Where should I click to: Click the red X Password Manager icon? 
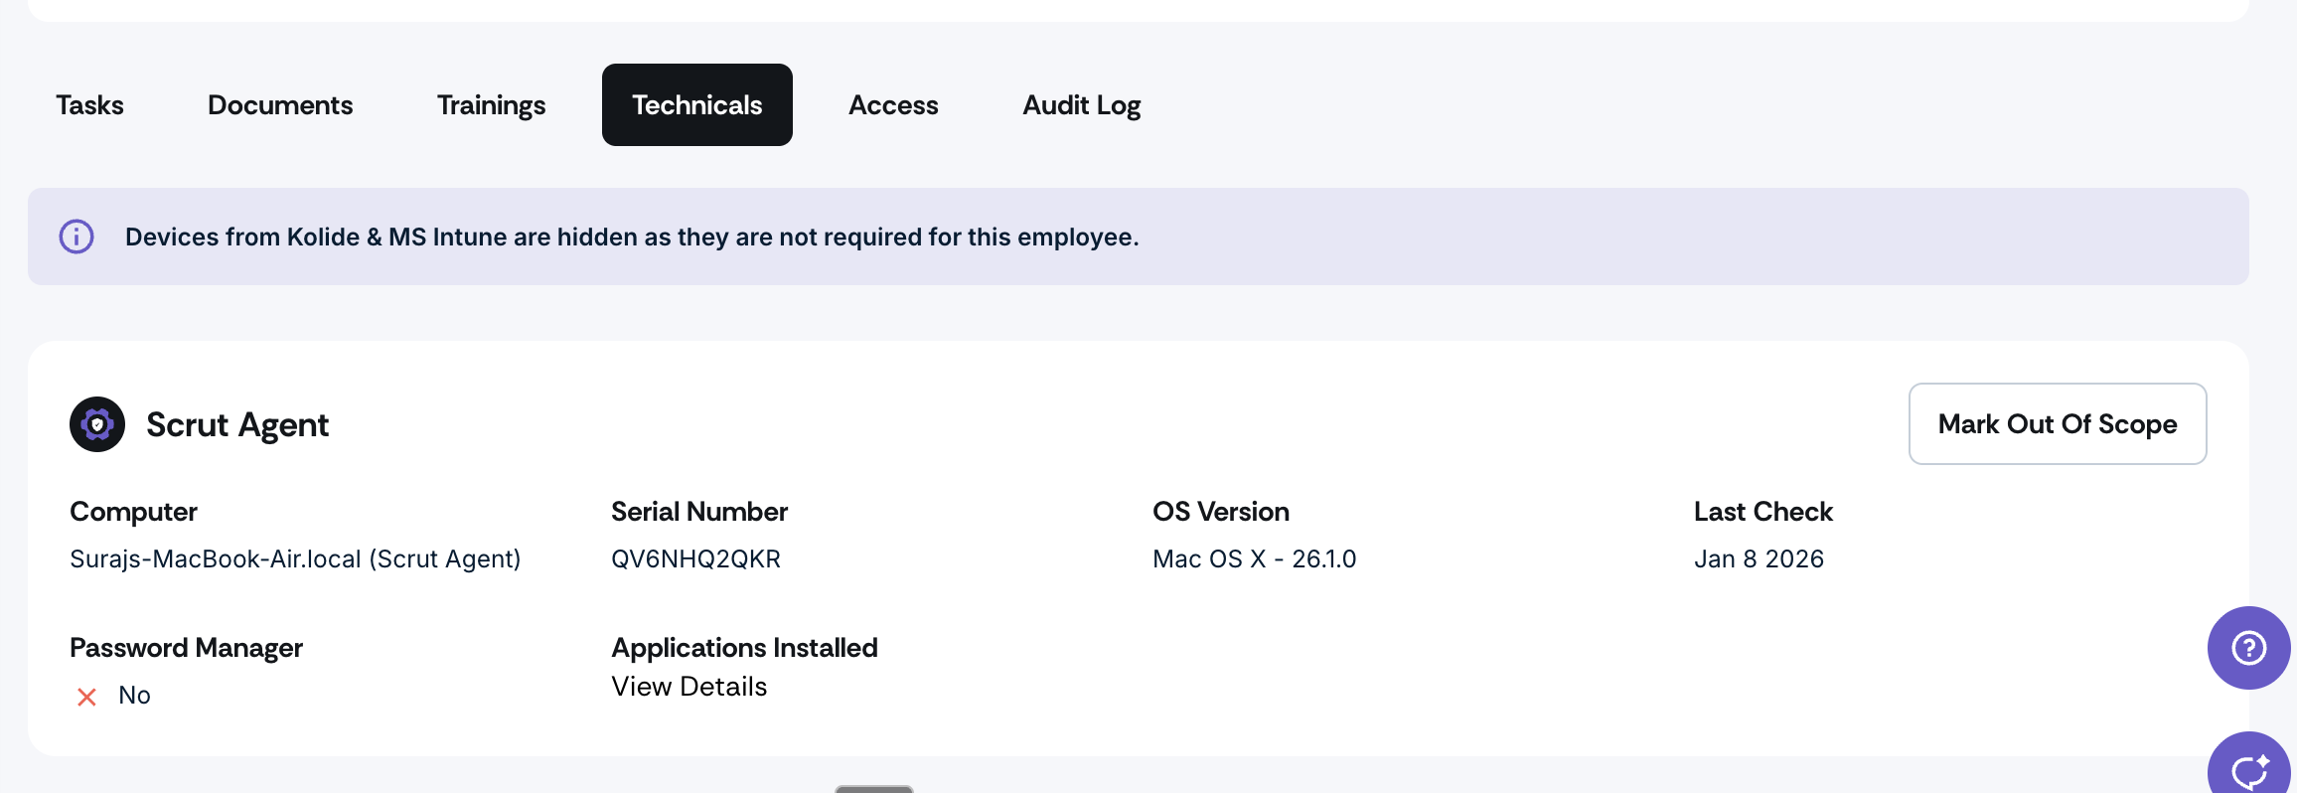click(86, 697)
